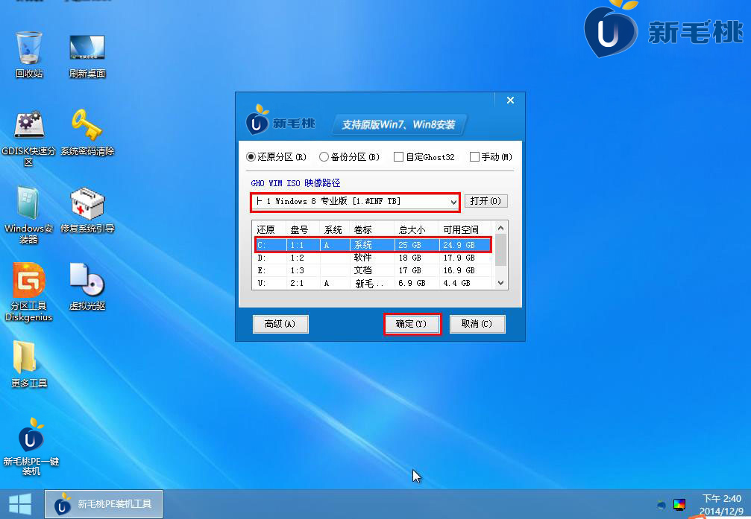Click the 新毛桃 logo in dialog header
Image resolution: width=751 pixels, height=519 pixels.
coord(280,121)
